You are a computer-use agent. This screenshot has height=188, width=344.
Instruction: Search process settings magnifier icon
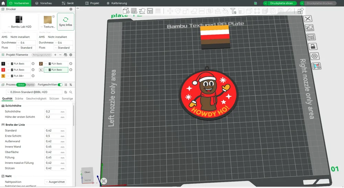[71, 92]
